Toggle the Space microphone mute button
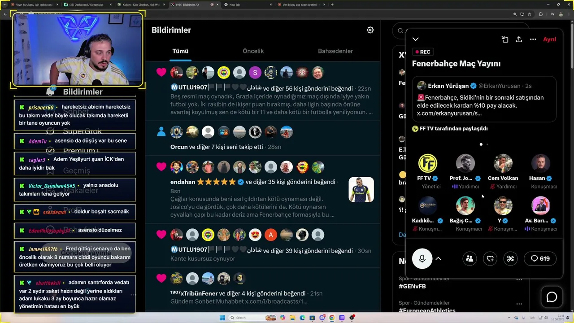The height and width of the screenshot is (323, 574). click(x=422, y=258)
